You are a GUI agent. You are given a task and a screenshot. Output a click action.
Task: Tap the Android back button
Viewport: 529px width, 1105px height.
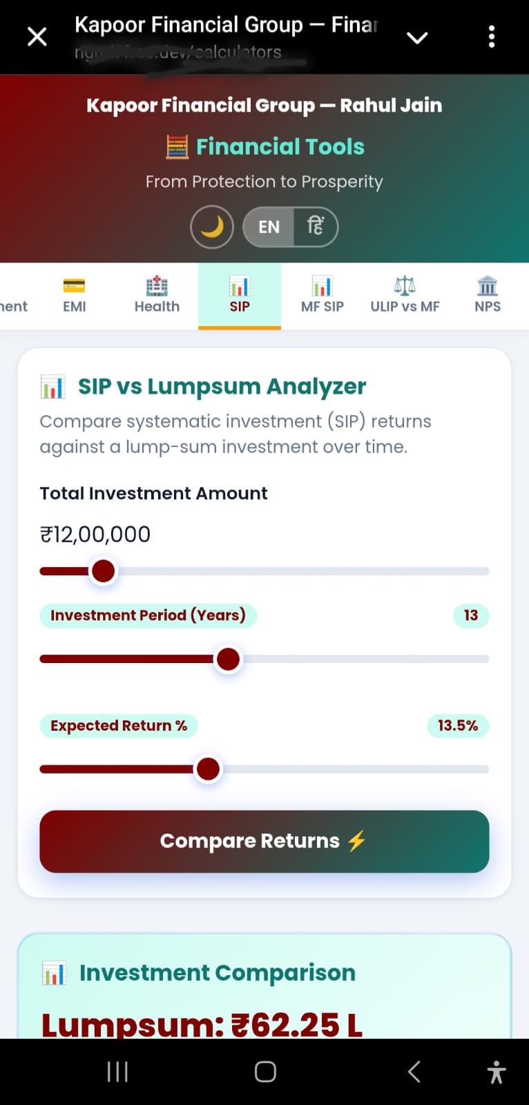pyautogui.click(x=414, y=1072)
